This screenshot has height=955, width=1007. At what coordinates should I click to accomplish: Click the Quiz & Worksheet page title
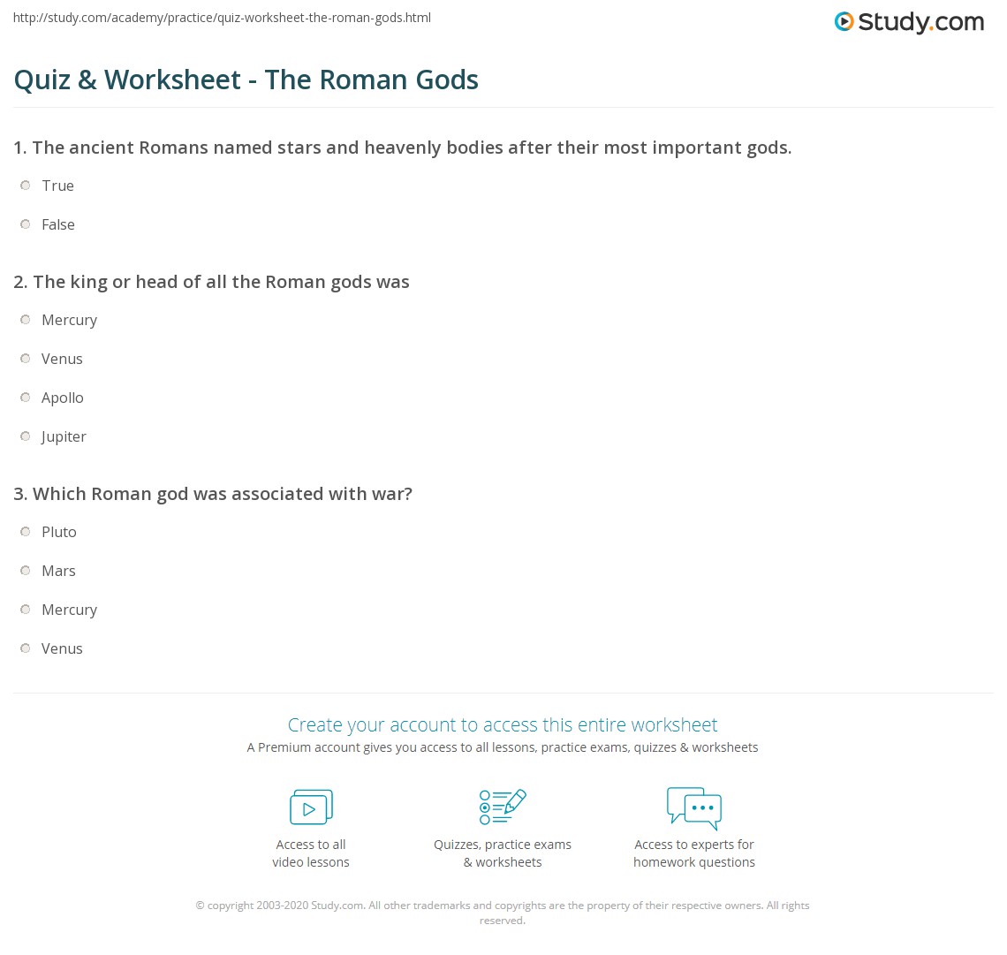246,80
